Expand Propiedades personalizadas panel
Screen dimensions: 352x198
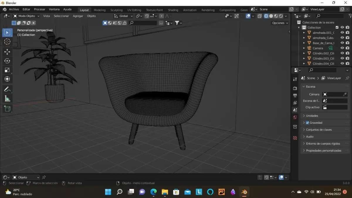click(325, 150)
